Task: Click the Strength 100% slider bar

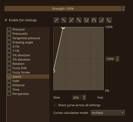Action: [63, 9]
